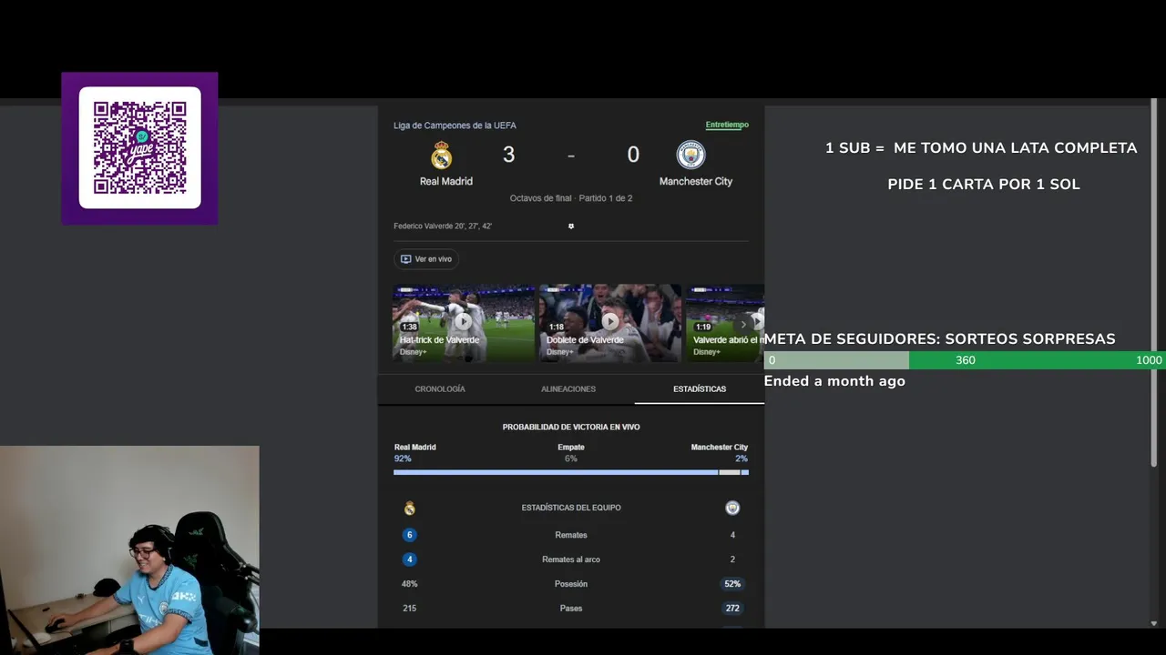
Task: Click the Real Madrid crest in score header
Action: [x=442, y=156]
